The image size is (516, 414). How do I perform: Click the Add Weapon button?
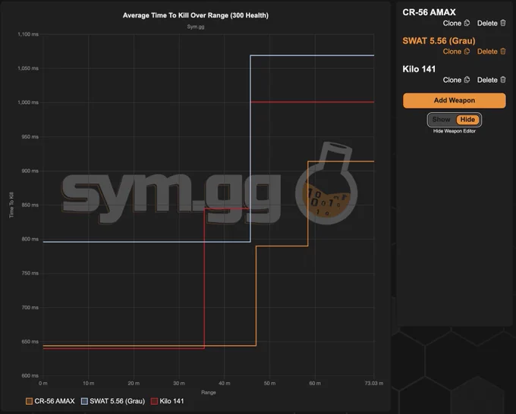point(454,101)
